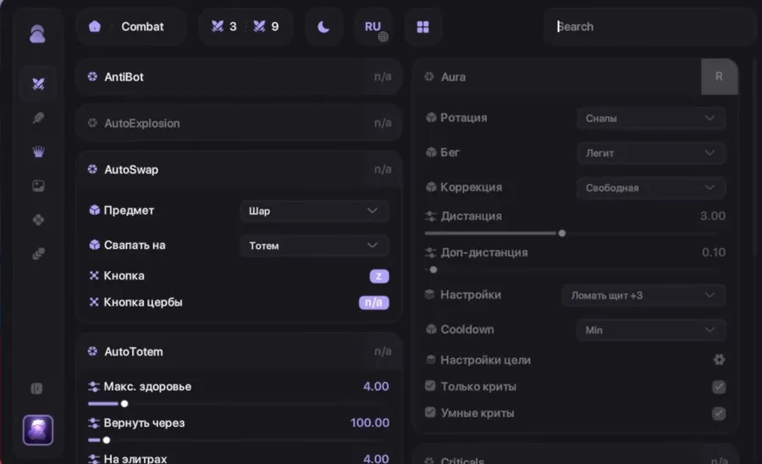Screen dimensions: 762x464
Task: Click the Combat home breadcrumb tab
Action: tap(131, 26)
